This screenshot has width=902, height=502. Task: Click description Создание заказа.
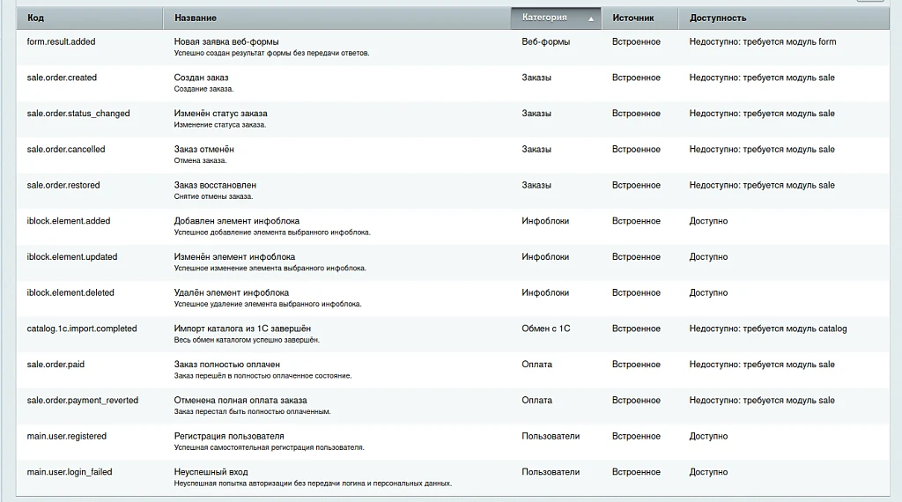point(203,89)
